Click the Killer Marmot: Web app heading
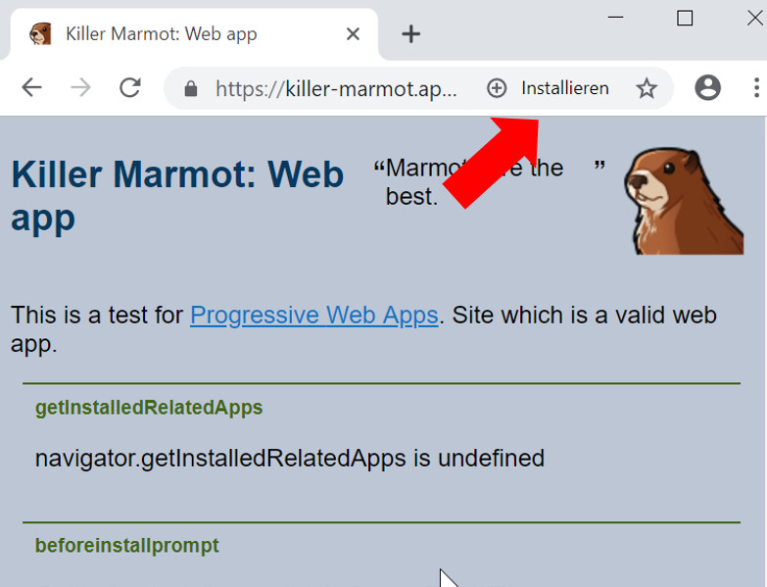 point(177,196)
